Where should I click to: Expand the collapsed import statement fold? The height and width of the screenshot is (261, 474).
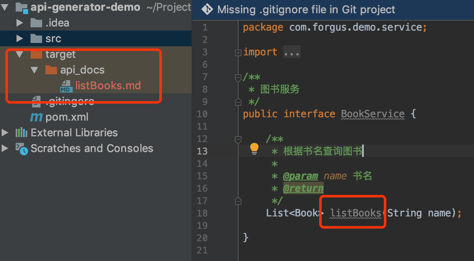[238, 53]
